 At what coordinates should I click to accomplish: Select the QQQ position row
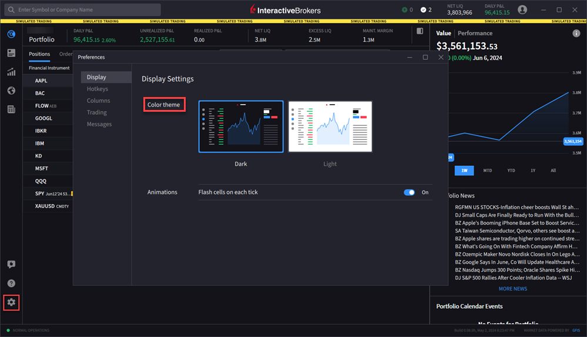point(48,181)
